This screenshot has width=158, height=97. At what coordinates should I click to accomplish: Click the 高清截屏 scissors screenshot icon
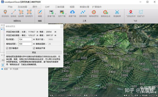[x=117, y=12]
